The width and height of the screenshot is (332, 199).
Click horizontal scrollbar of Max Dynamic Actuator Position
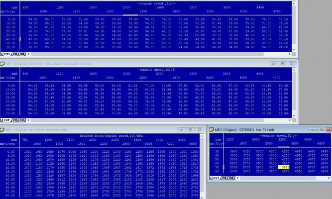pyautogui.click(x=149, y=120)
